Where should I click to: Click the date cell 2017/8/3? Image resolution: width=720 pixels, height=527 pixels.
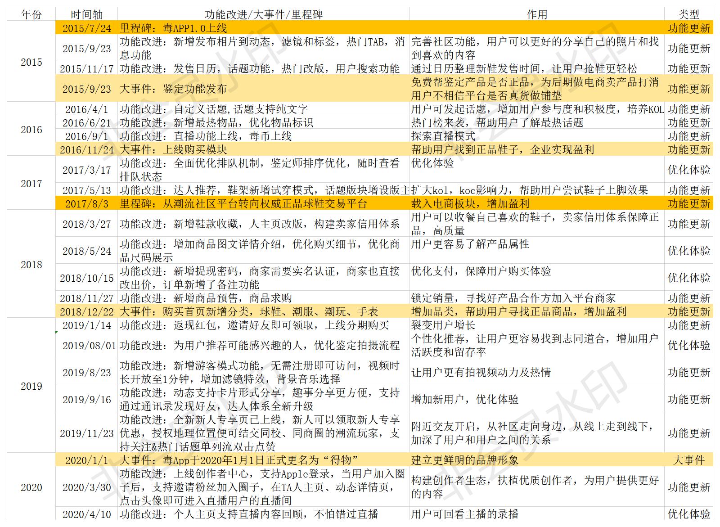tap(87, 203)
